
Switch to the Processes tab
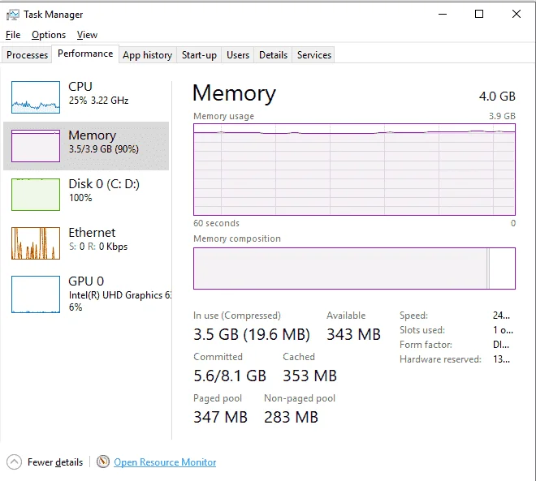click(27, 55)
